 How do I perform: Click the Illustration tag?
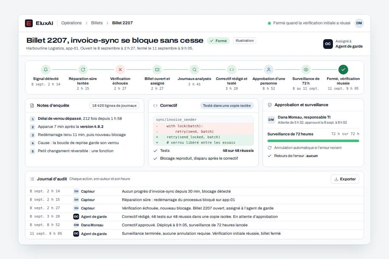245,41
